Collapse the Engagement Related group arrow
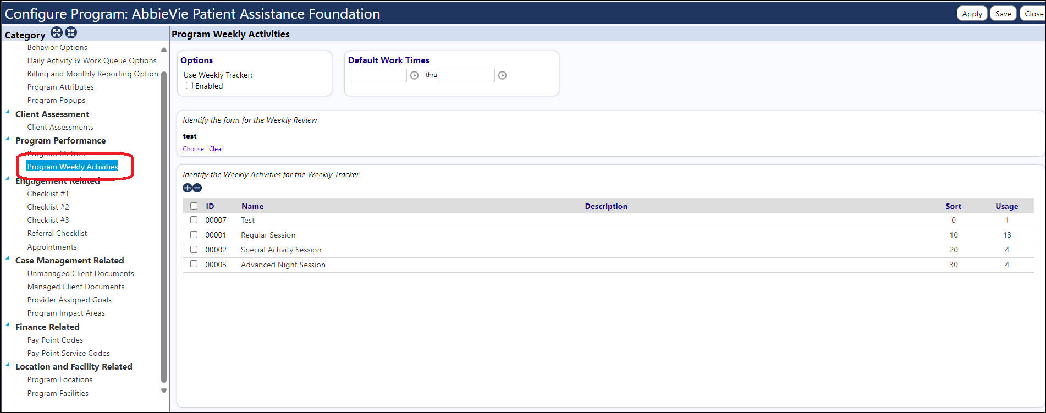This screenshot has width=1046, height=413. 8,179
